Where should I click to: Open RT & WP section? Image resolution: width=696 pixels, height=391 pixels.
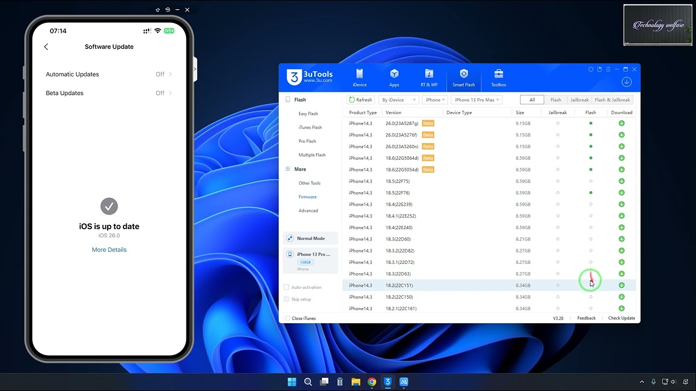tap(429, 78)
